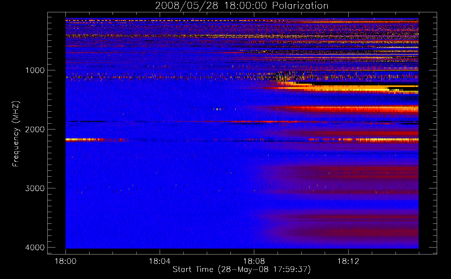Click the '4000' frequency tick label
451x279 pixels.
[35, 247]
